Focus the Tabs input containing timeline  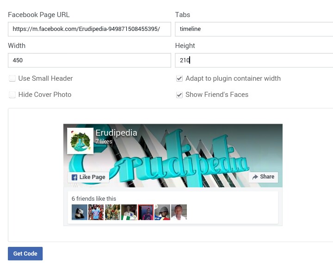pyautogui.click(x=254, y=29)
